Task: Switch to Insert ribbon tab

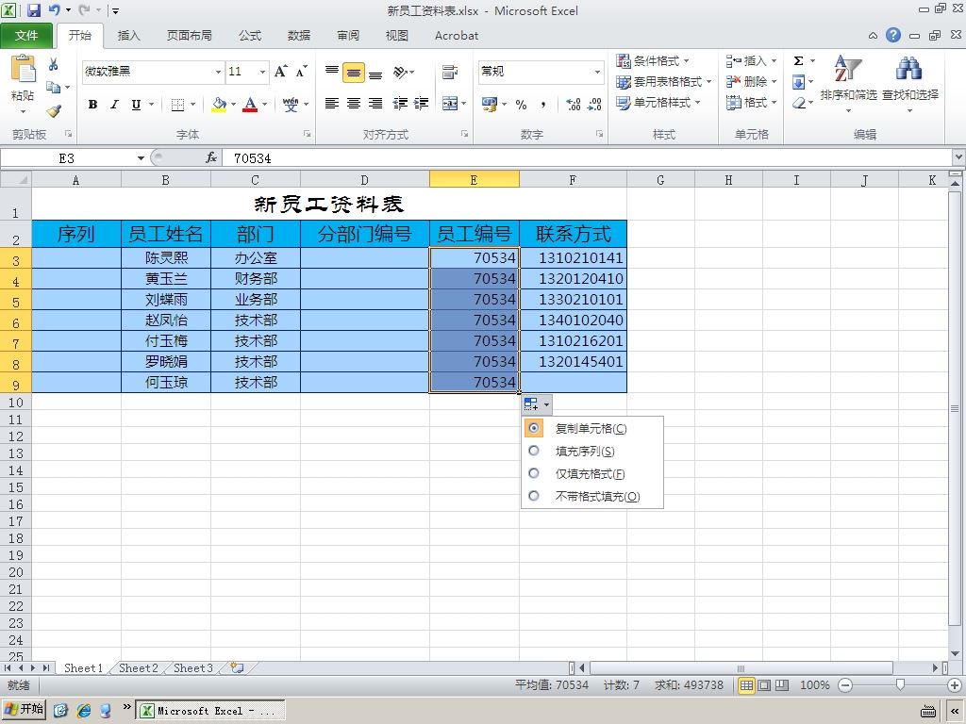Action: pos(128,36)
